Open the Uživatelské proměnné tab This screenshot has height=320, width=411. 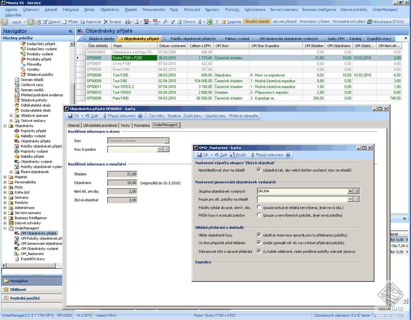(x=100, y=126)
